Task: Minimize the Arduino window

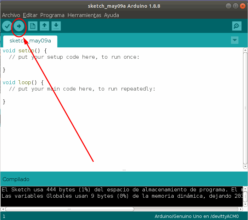Action: (x=229, y=6)
